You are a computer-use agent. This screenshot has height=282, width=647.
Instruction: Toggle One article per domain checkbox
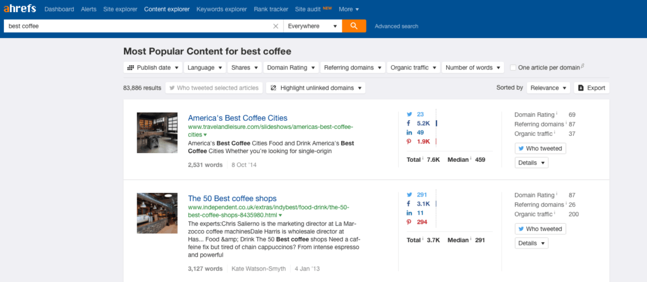click(x=513, y=68)
